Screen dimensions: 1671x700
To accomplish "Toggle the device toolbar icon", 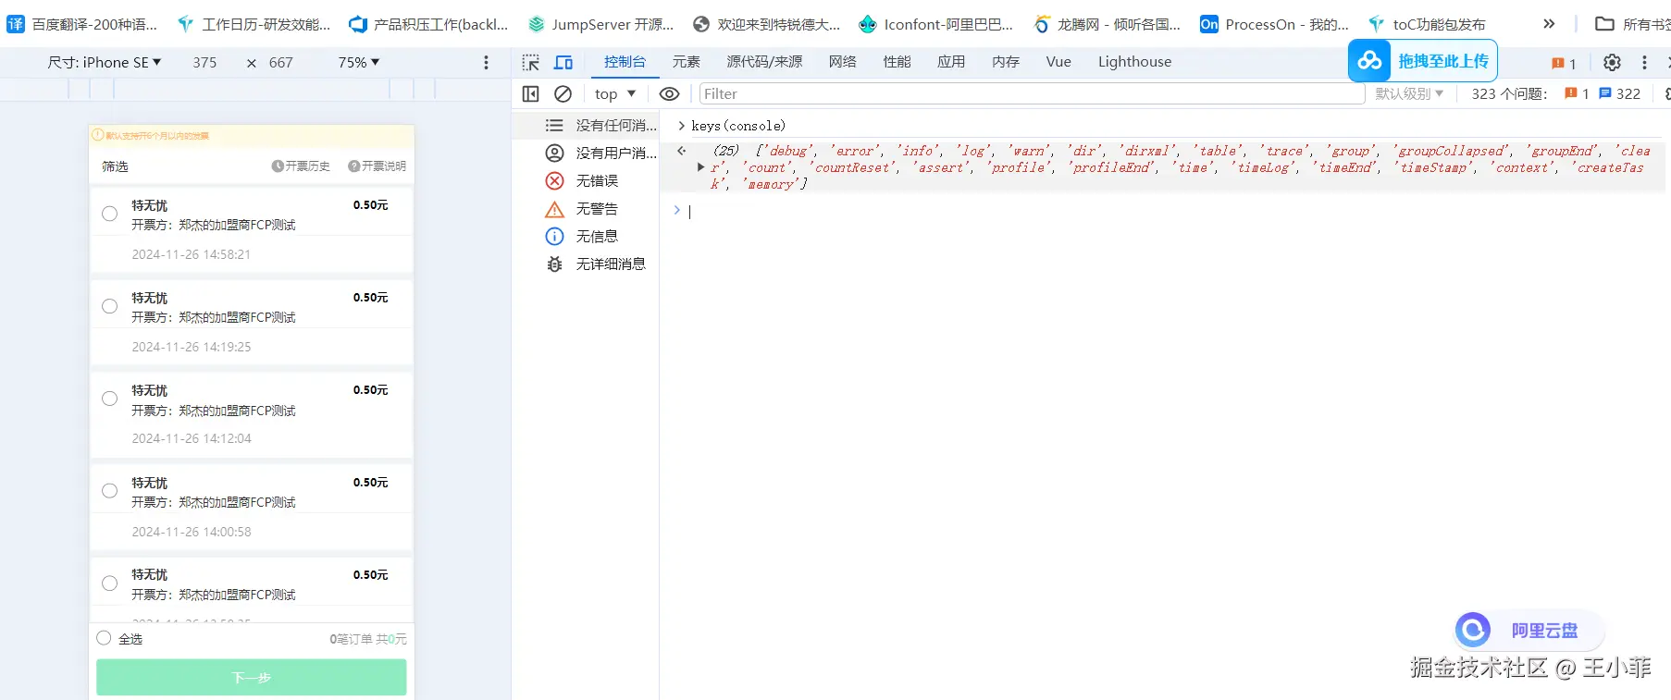I will tap(563, 63).
